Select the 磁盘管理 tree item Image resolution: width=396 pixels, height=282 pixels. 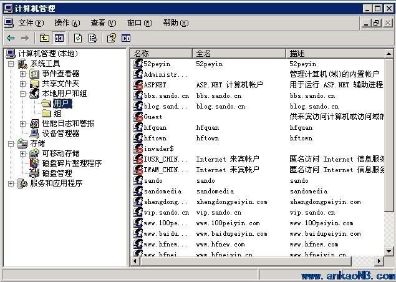57,173
